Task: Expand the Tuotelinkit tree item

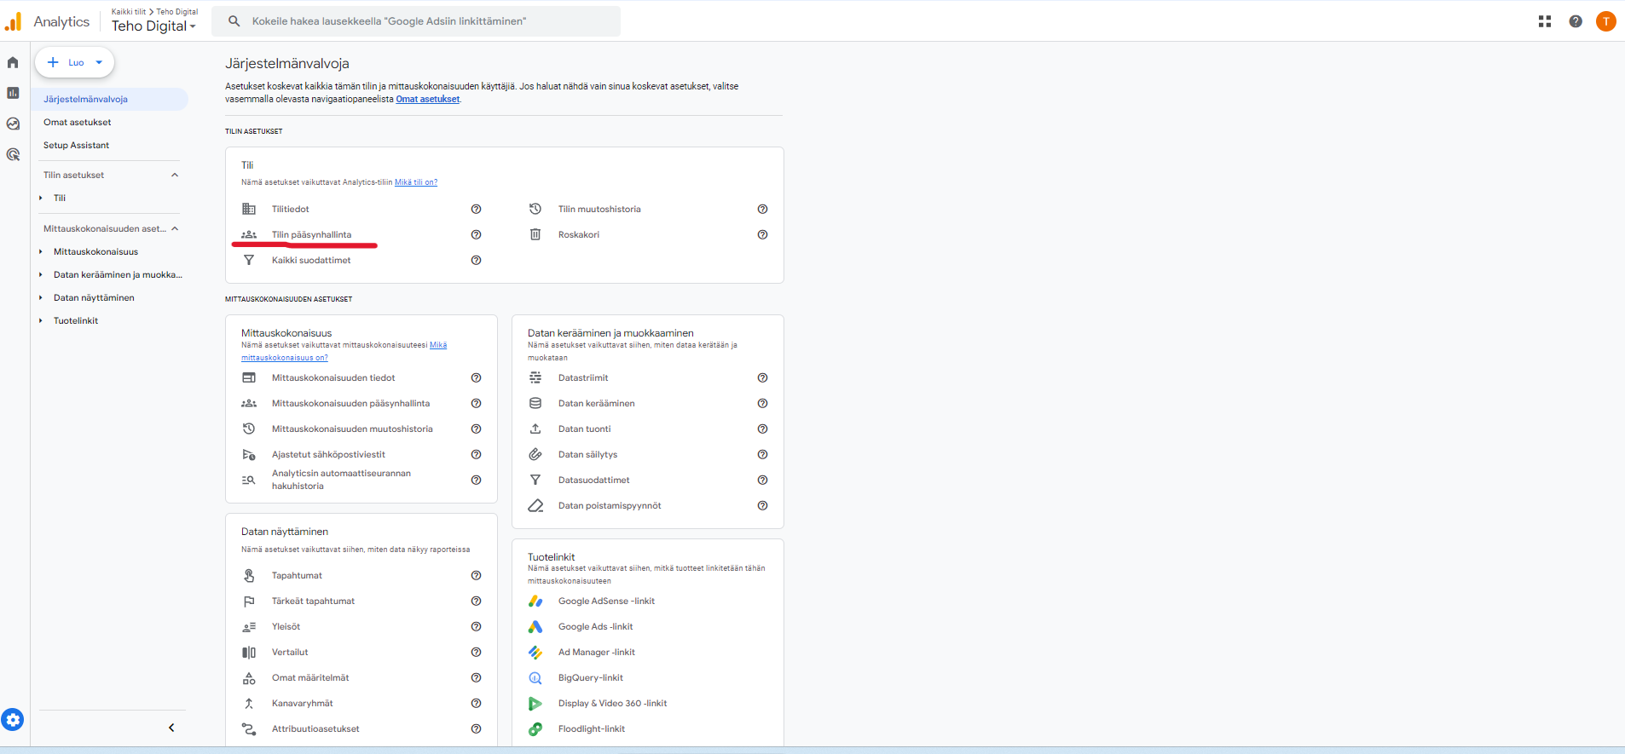Action: pyautogui.click(x=41, y=321)
